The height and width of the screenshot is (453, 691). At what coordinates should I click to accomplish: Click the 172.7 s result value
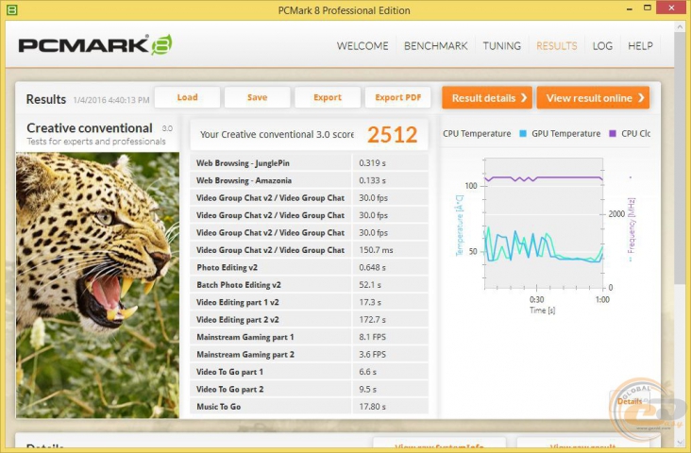pyautogui.click(x=372, y=320)
